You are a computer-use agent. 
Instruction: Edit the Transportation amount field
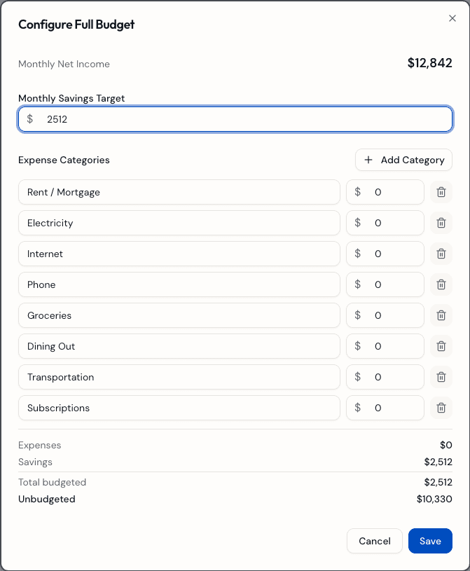coord(392,377)
